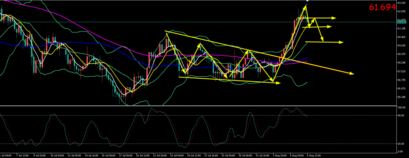Click the 14 Jul 16:00 time label

92,155
